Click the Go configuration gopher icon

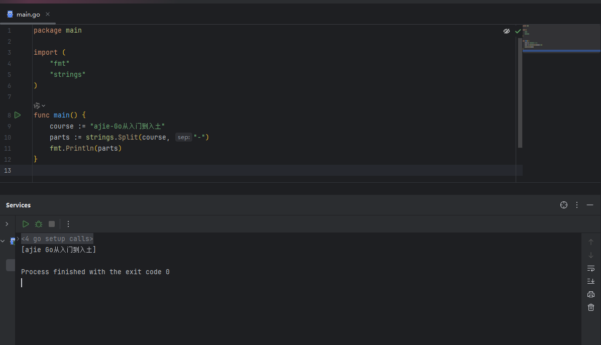(x=13, y=241)
